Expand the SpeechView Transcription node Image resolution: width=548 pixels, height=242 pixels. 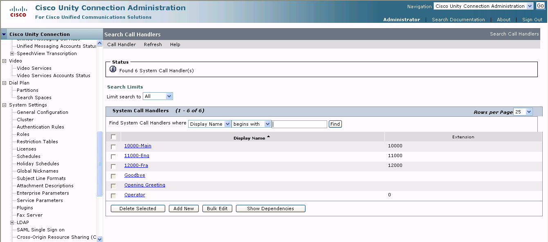point(12,53)
